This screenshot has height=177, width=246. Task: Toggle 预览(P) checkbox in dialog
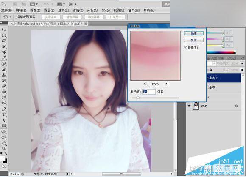pyautogui.click(x=185, y=47)
